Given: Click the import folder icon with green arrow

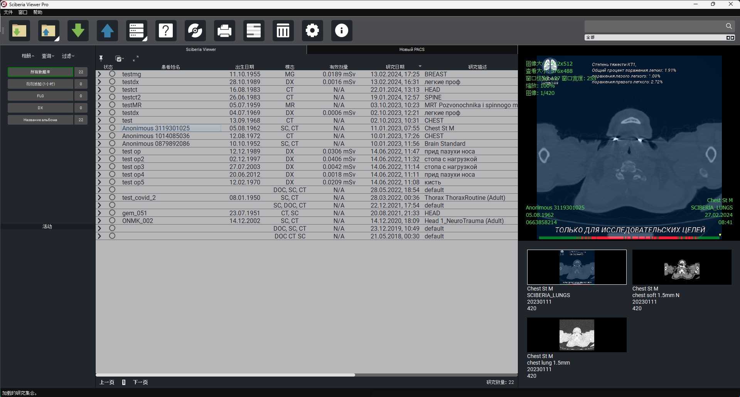Looking at the screenshot, I should pyautogui.click(x=19, y=30).
